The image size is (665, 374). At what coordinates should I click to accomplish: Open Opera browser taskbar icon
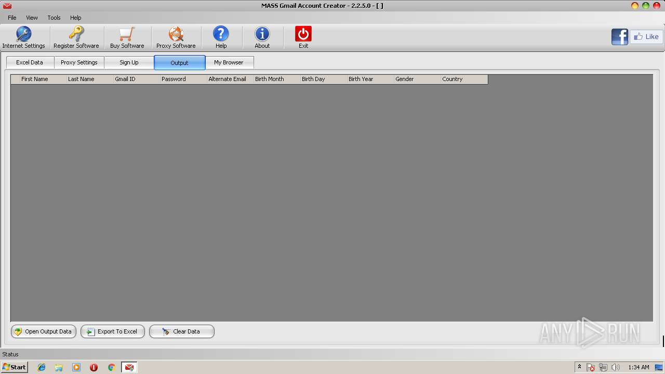[94, 367]
